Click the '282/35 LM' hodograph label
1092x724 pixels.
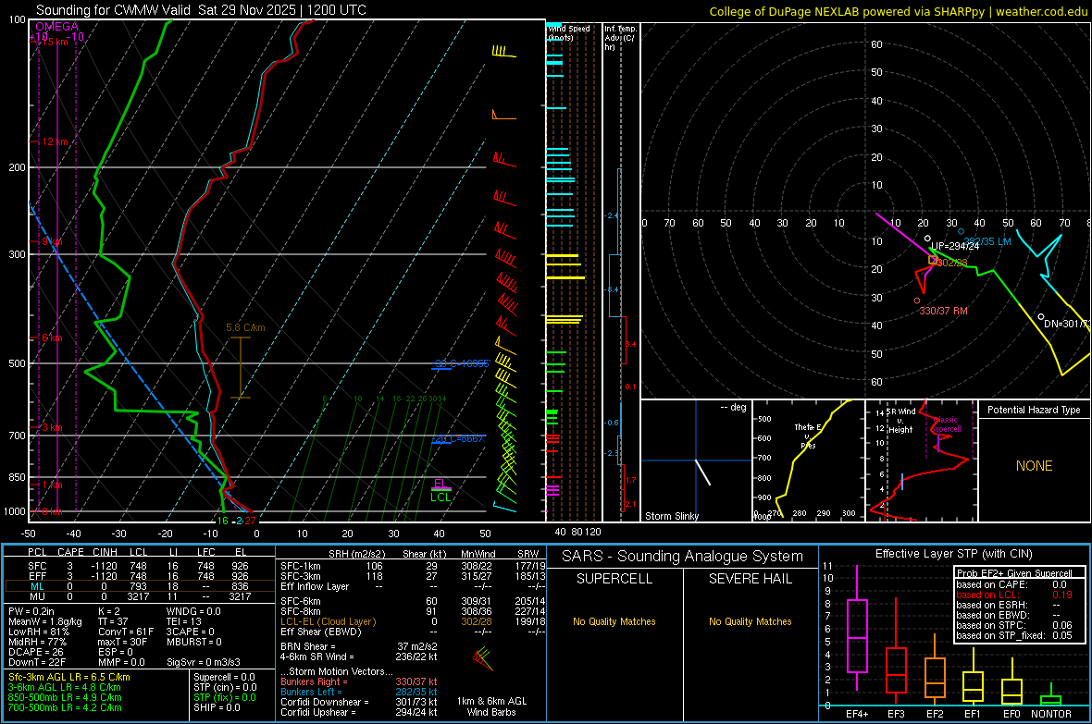(987, 241)
